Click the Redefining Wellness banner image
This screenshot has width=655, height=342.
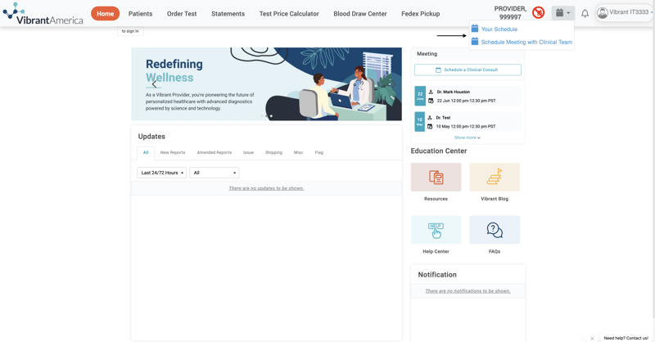pos(267,84)
